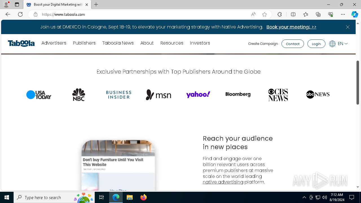Launch Firefox from taskbar
The width and height of the screenshot is (361, 203).
click(144, 197)
